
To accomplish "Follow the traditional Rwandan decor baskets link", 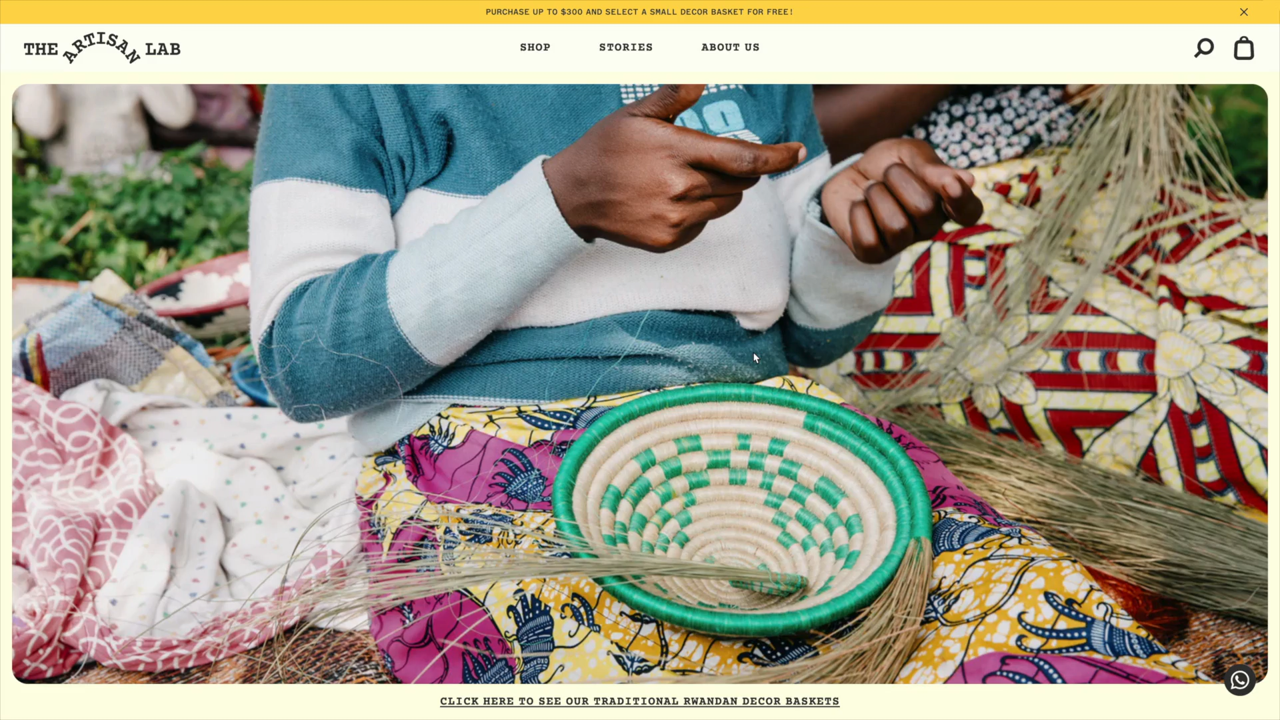I will click(x=640, y=701).
